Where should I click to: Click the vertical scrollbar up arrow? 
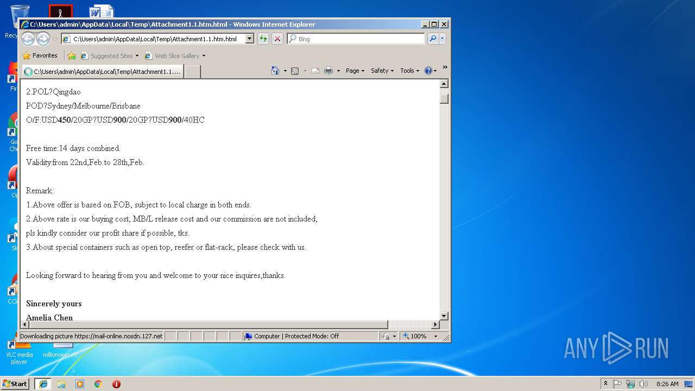click(444, 84)
